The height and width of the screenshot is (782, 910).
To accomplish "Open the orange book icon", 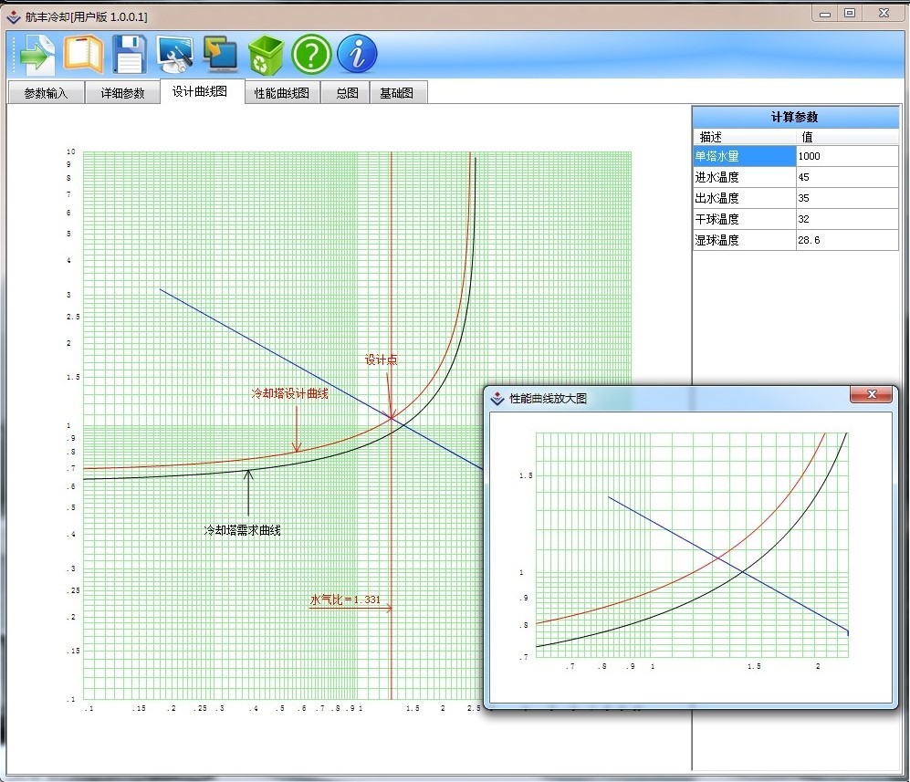I will [x=84, y=55].
